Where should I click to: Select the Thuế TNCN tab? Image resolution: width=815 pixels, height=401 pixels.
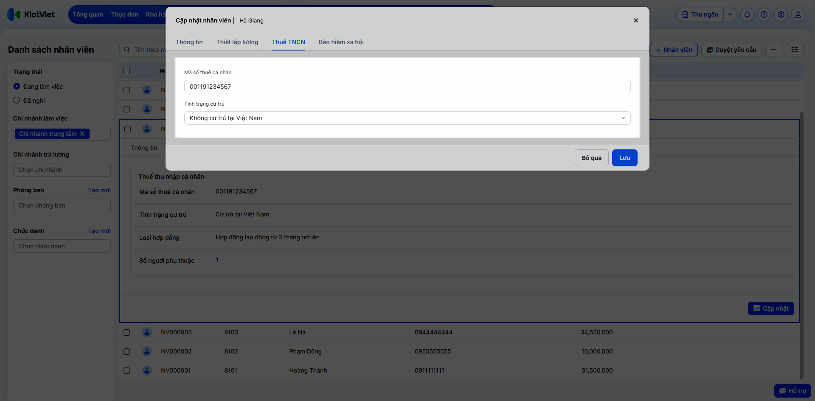point(289,42)
